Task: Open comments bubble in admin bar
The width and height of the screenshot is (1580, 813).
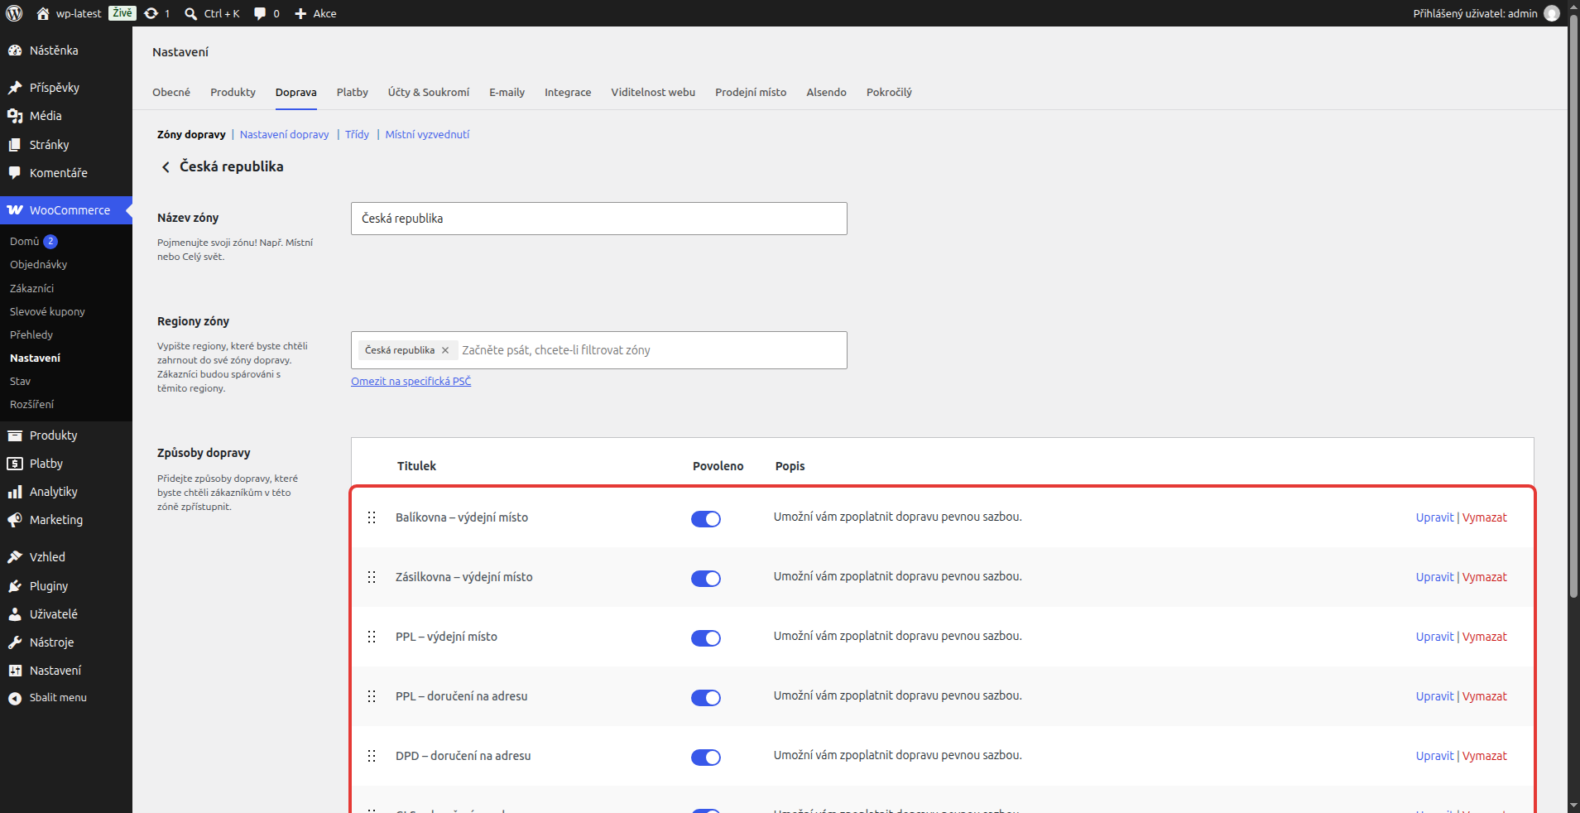Action: pyautogui.click(x=267, y=13)
